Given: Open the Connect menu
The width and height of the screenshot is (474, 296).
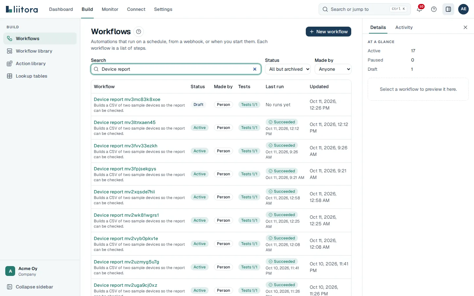Looking at the screenshot, I should (x=136, y=9).
